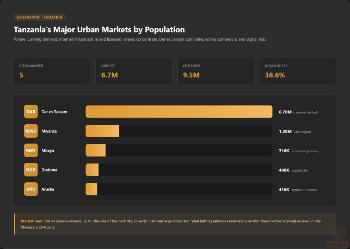Click the DAR city code badge
Image resolution: width=350 pixels, height=249 pixels.
(x=31, y=112)
